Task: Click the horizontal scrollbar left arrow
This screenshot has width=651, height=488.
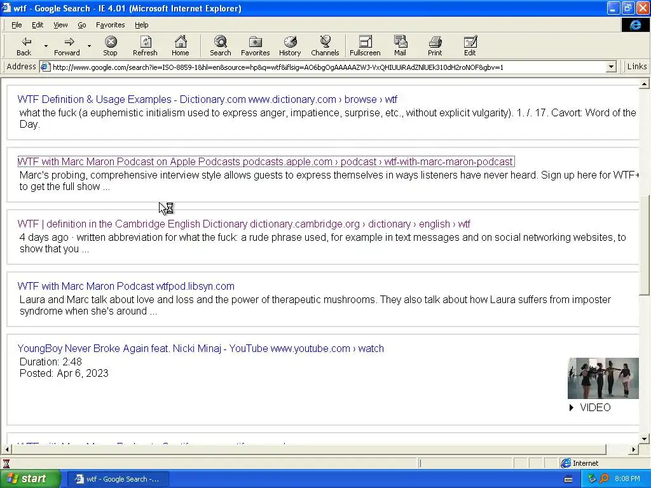Action: click(x=6, y=449)
